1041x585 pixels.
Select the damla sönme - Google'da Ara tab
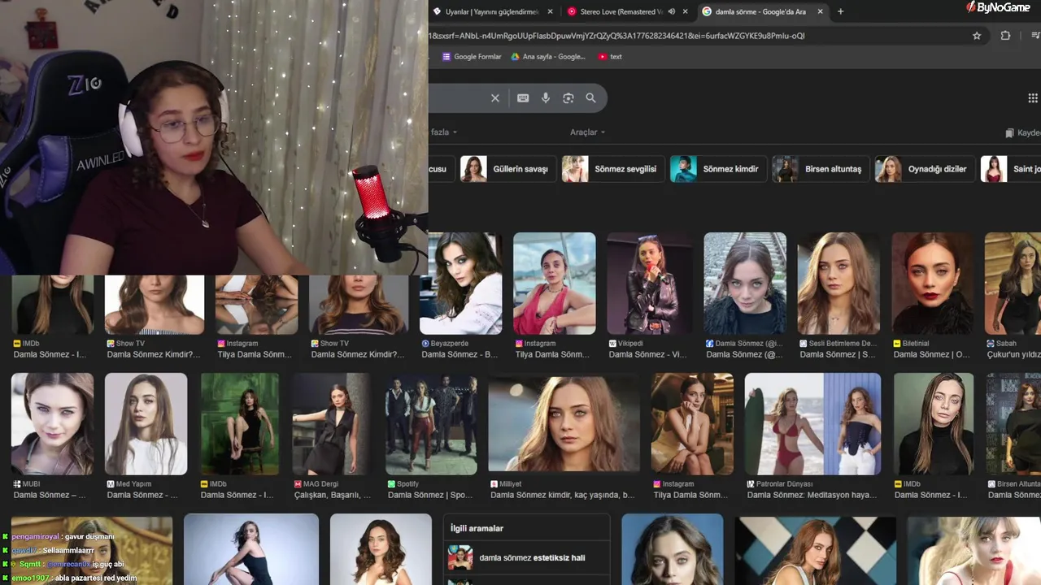(x=760, y=11)
